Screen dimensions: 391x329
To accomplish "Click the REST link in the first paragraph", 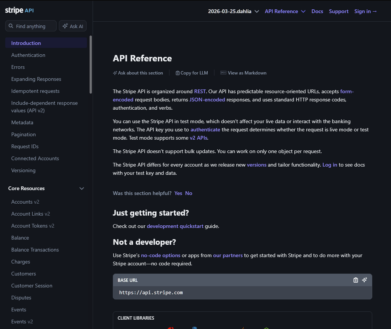I will 200,91.
